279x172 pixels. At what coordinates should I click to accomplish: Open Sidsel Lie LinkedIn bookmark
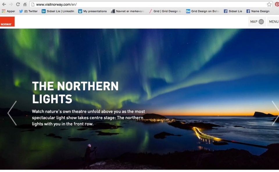pos(58,11)
